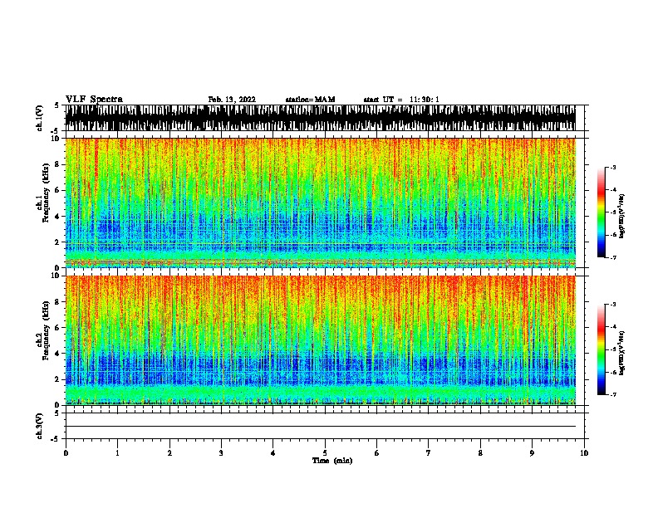This screenshot has width=658, height=508.
Task: Click the ch.1 colorbar log(PSD) unit label
Action: coord(622,217)
